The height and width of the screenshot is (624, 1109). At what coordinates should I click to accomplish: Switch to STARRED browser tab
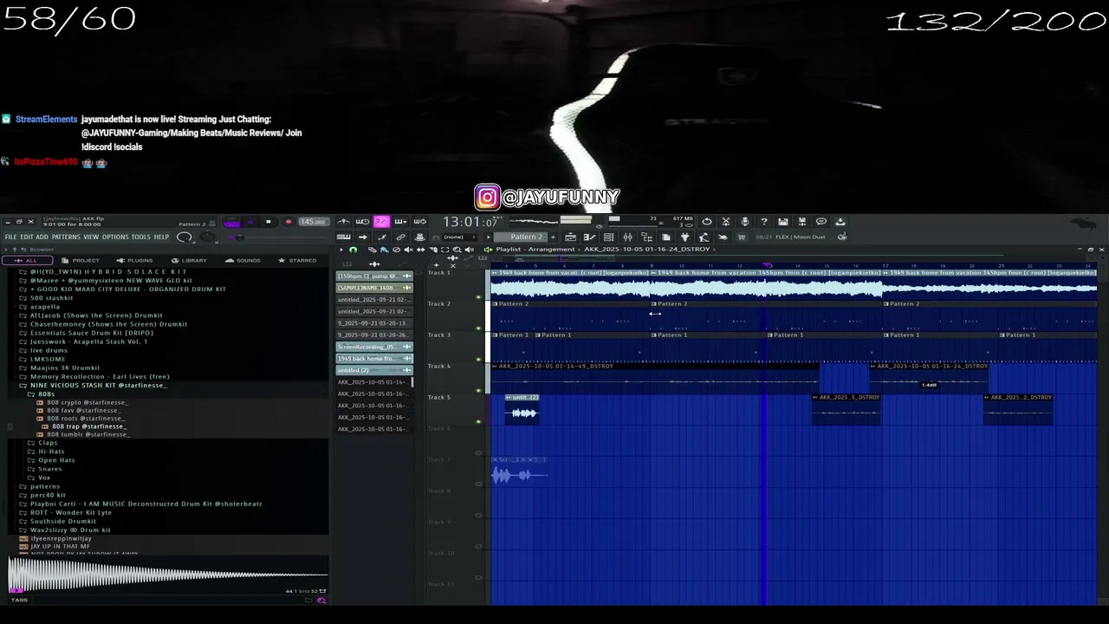pyautogui.click(x=296, y=260)
